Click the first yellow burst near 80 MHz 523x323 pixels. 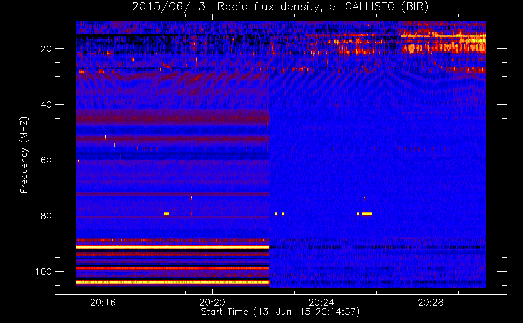(x=166, y=214)
